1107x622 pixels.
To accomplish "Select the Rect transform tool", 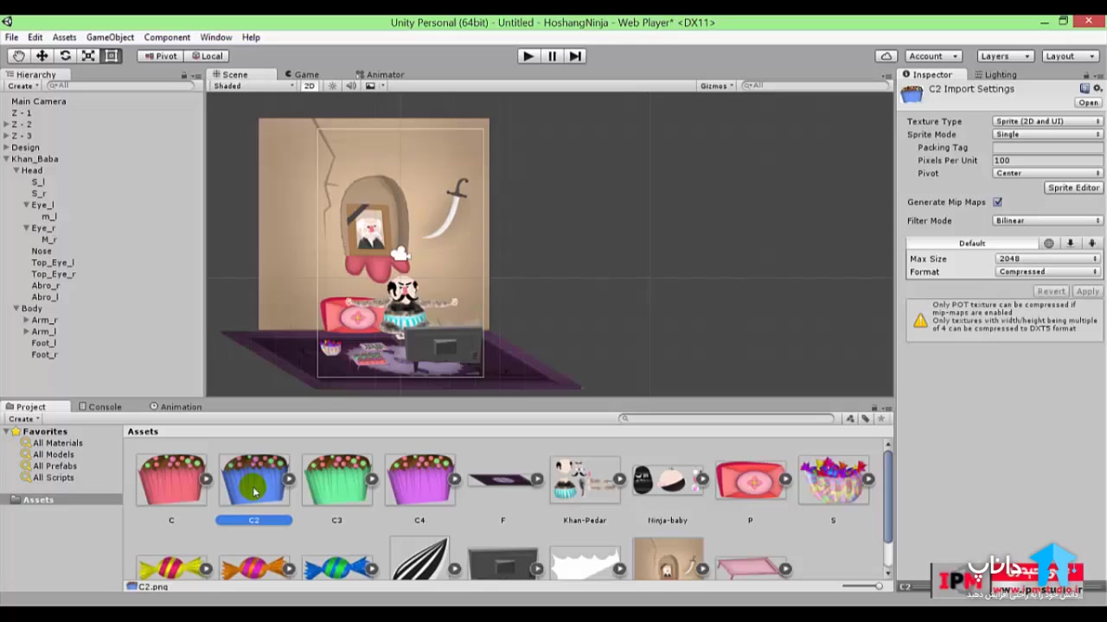I will tap(112, 56).
